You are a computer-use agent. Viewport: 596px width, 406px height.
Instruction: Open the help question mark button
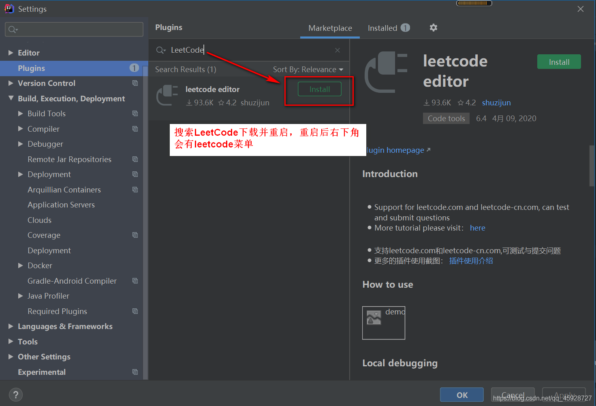point(16,395)
